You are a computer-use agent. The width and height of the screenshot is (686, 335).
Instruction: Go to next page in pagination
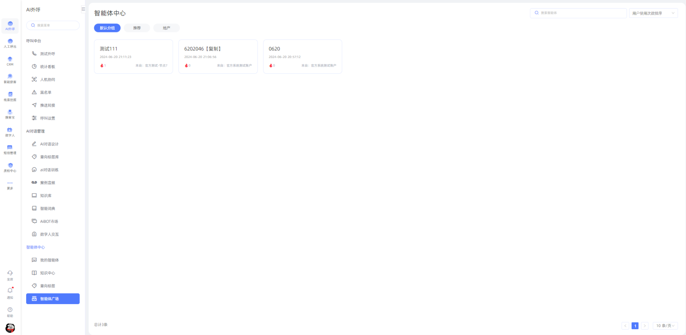645,326
